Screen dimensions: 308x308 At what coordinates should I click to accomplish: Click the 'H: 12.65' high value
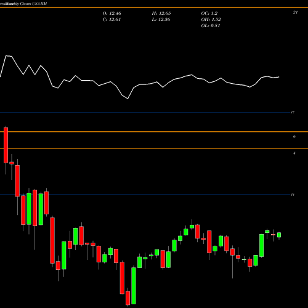(x=161, y=14)
